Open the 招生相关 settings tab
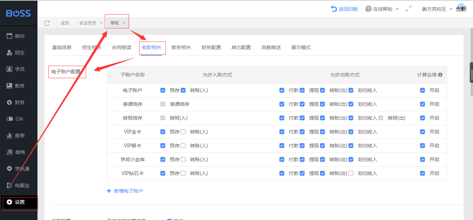 [x=92, y=47]
